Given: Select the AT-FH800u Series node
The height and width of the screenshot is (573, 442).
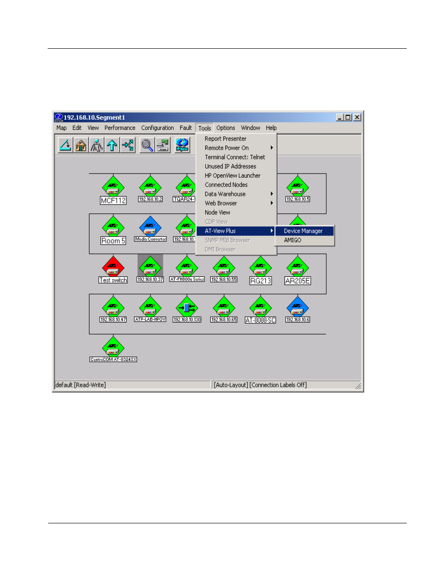Looking at the screenshot, I should (187, 269).
